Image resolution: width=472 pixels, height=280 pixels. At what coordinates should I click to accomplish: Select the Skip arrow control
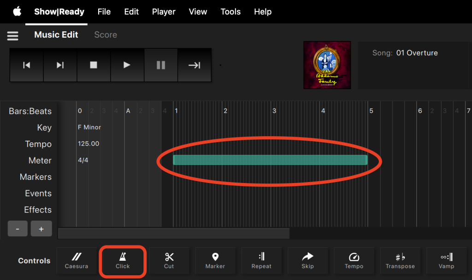307,261
